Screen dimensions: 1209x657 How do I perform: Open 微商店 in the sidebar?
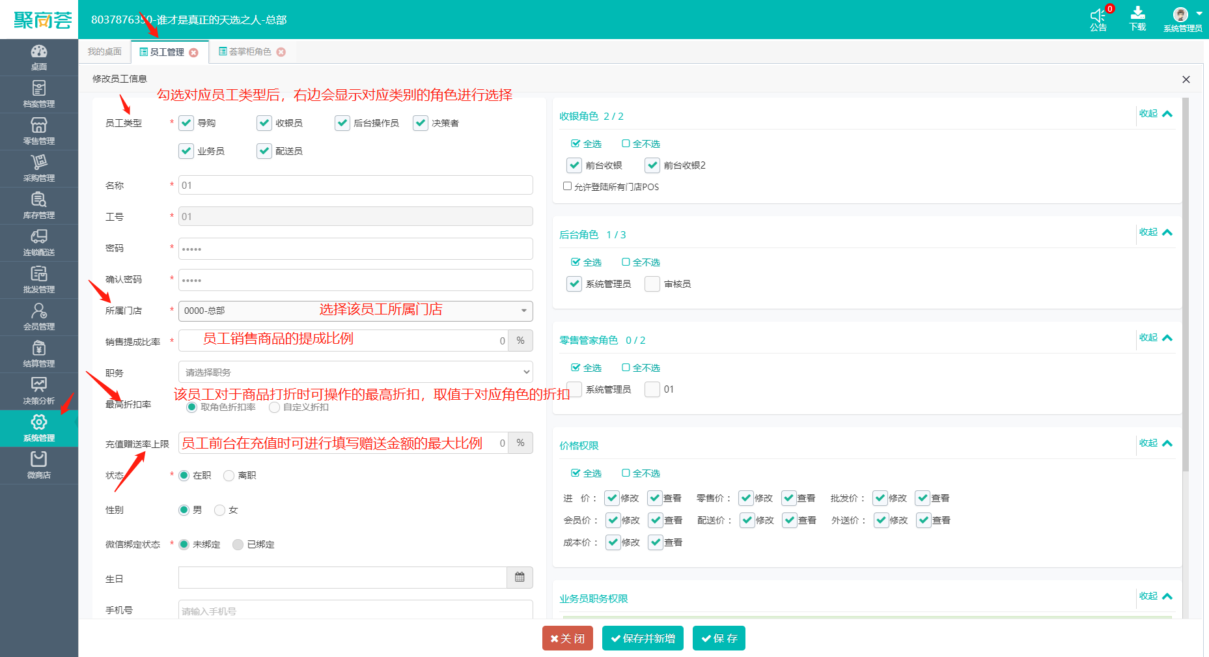tap(39, 466)
